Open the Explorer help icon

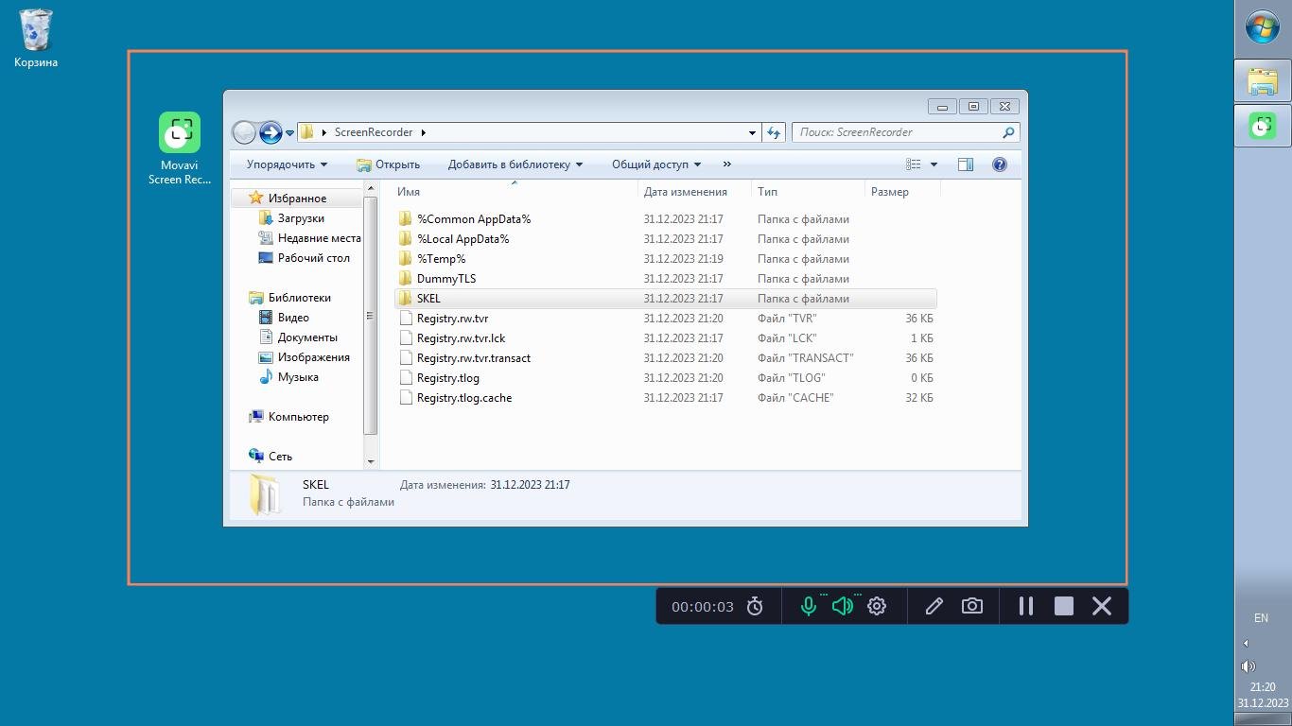(x=1000, y=164)
